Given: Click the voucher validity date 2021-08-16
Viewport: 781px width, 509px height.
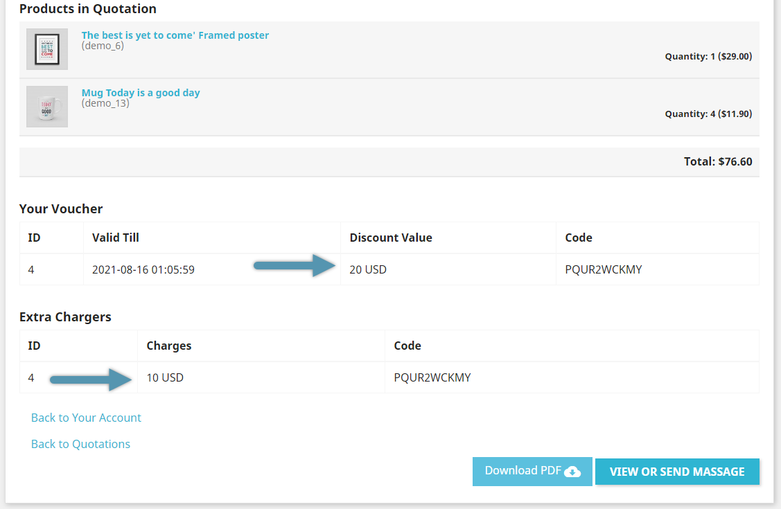Looking at the screenshot, I should click(140, 269).
